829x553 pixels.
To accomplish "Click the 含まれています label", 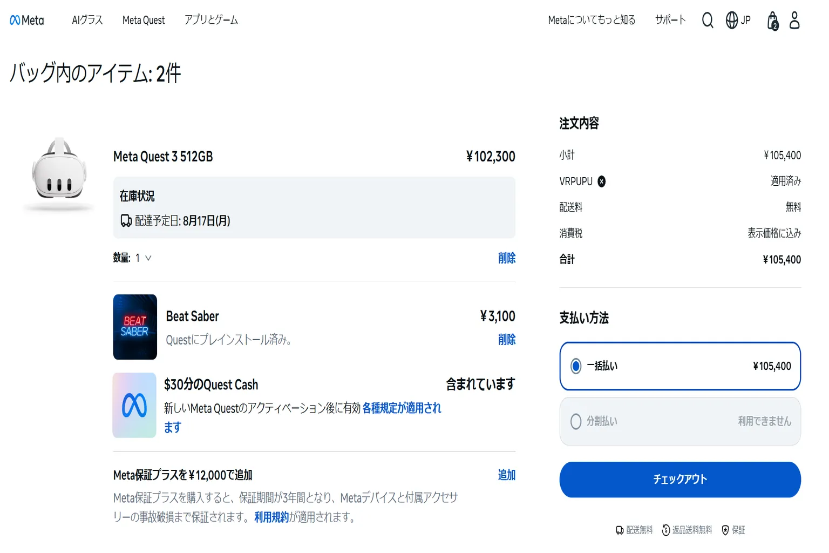I will [x=480, y=385].
